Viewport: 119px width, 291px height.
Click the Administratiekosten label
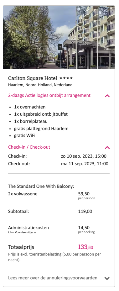(28, 228)
